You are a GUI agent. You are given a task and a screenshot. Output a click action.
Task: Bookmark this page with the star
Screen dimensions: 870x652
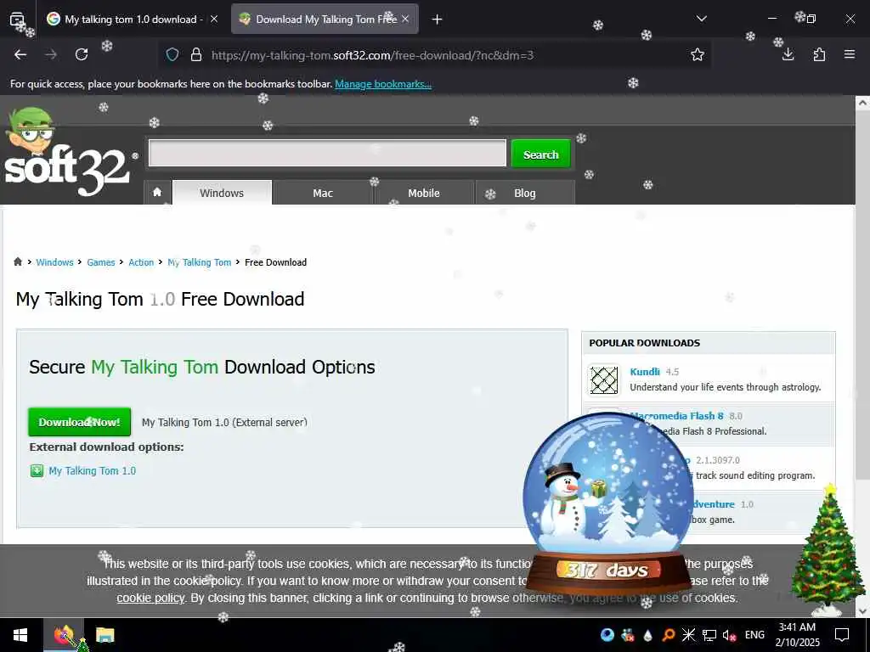698,54
